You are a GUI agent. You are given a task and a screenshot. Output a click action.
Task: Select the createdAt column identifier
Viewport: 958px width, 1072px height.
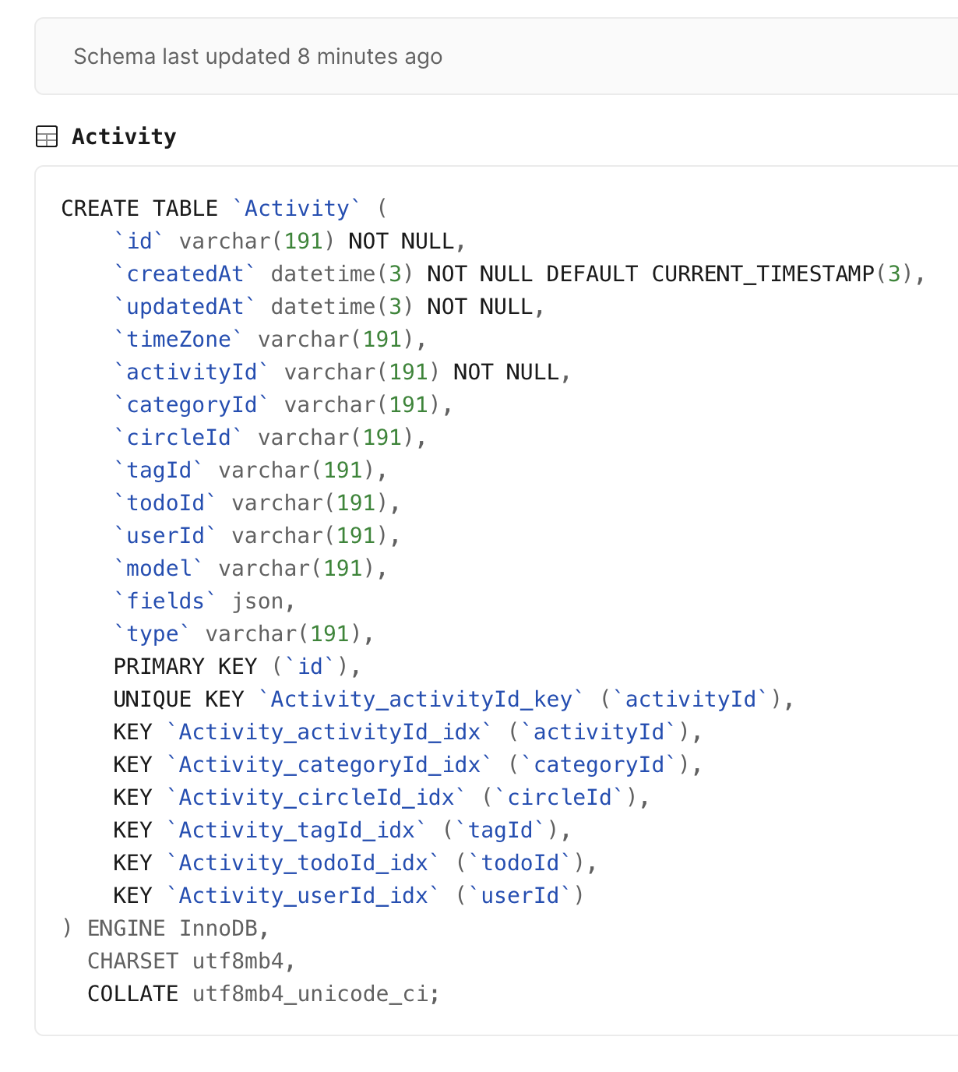tap(185, 273)
